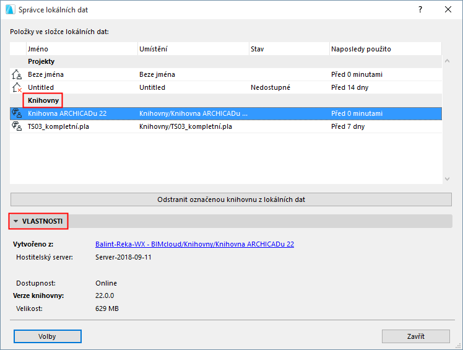Image resolution: width=463 pixels, height=350 pixels.
Task: Click the Beze jména project icon
Action: click(x=17, y=74)
